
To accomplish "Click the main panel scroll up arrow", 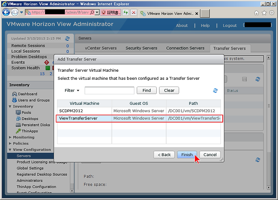I will pyautogui.click(x=269, y=57).
